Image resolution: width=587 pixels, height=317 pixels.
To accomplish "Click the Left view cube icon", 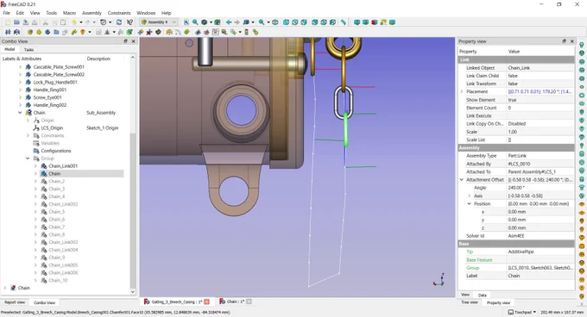I will [x=333, y=22].
